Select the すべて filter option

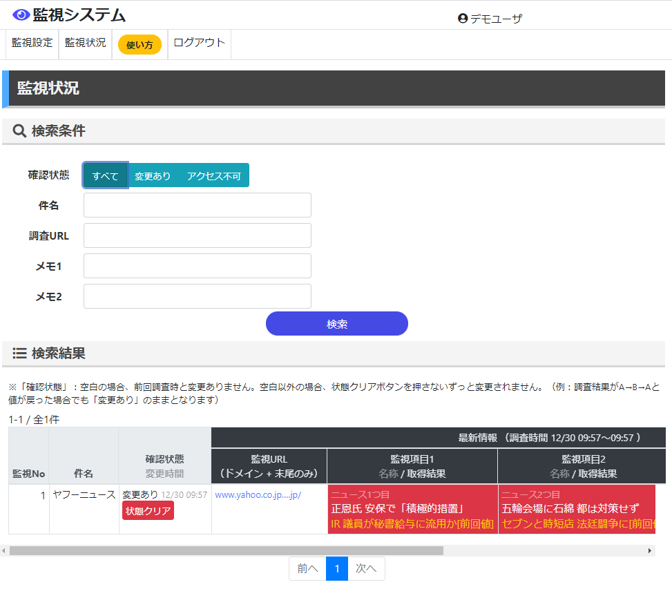coord(106,175)
